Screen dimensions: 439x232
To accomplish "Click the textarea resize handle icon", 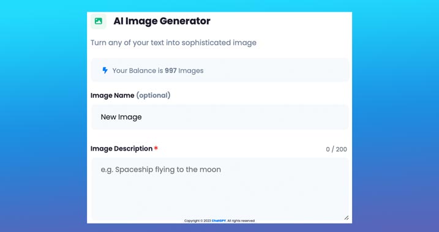I will click(x=347, y=218).
